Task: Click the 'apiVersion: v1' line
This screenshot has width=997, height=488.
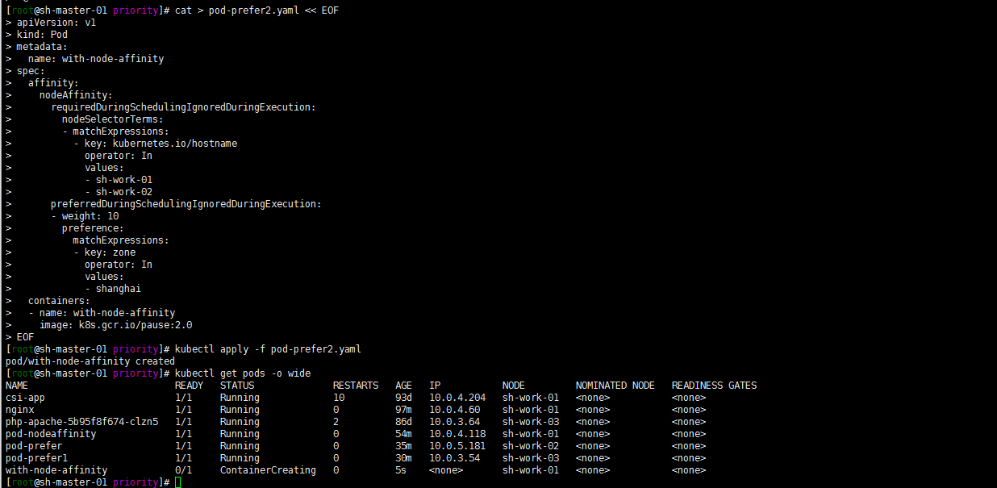Action: tap(56, 23)
